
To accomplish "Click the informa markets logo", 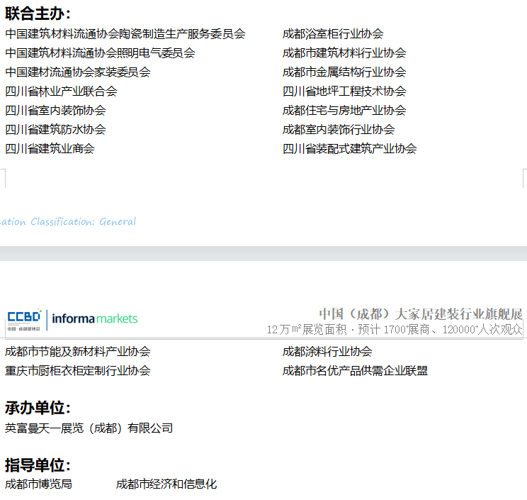I will click(x=95, y=318).
